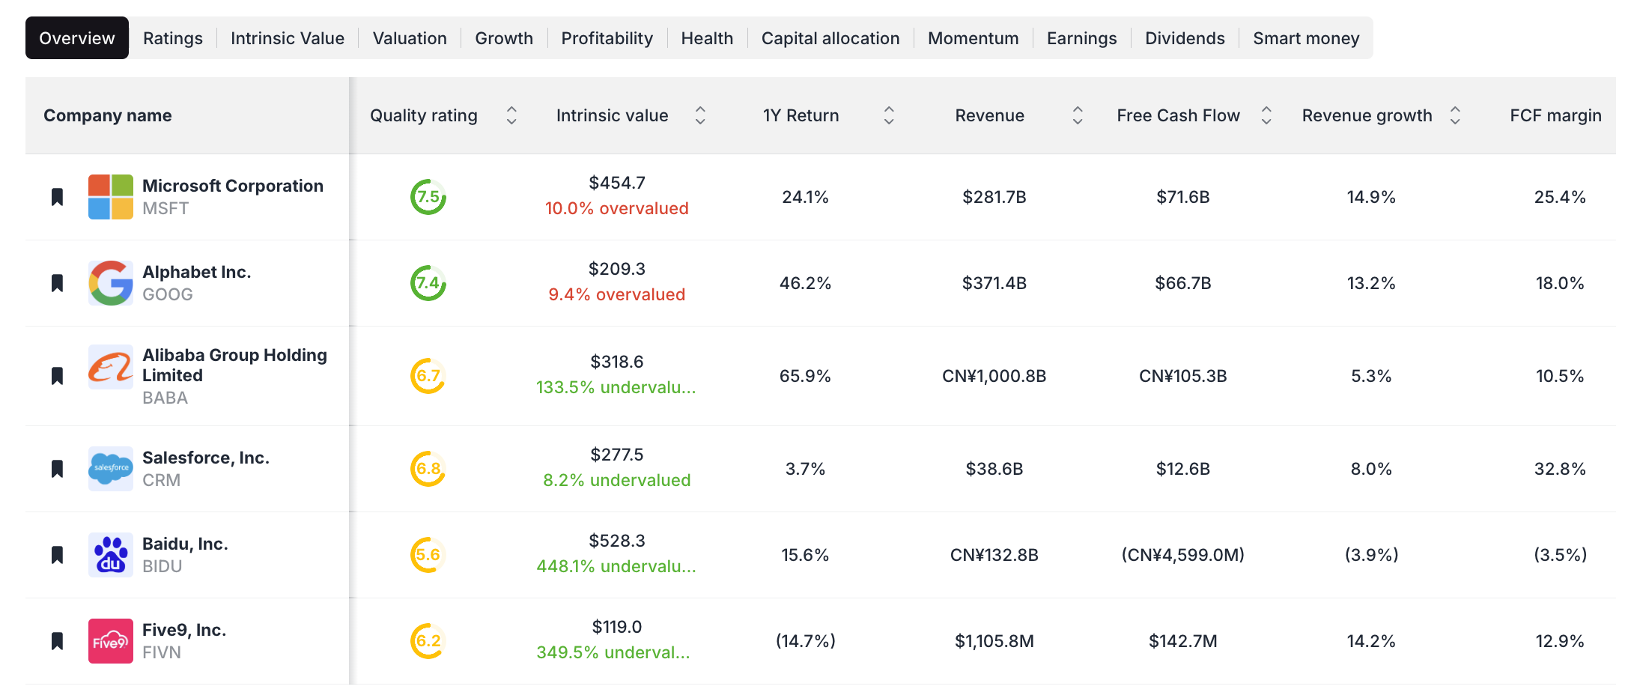1640x695 pixels.
Task: Click Salesforce's 6.8 rating progress ring
Action: 427,468
